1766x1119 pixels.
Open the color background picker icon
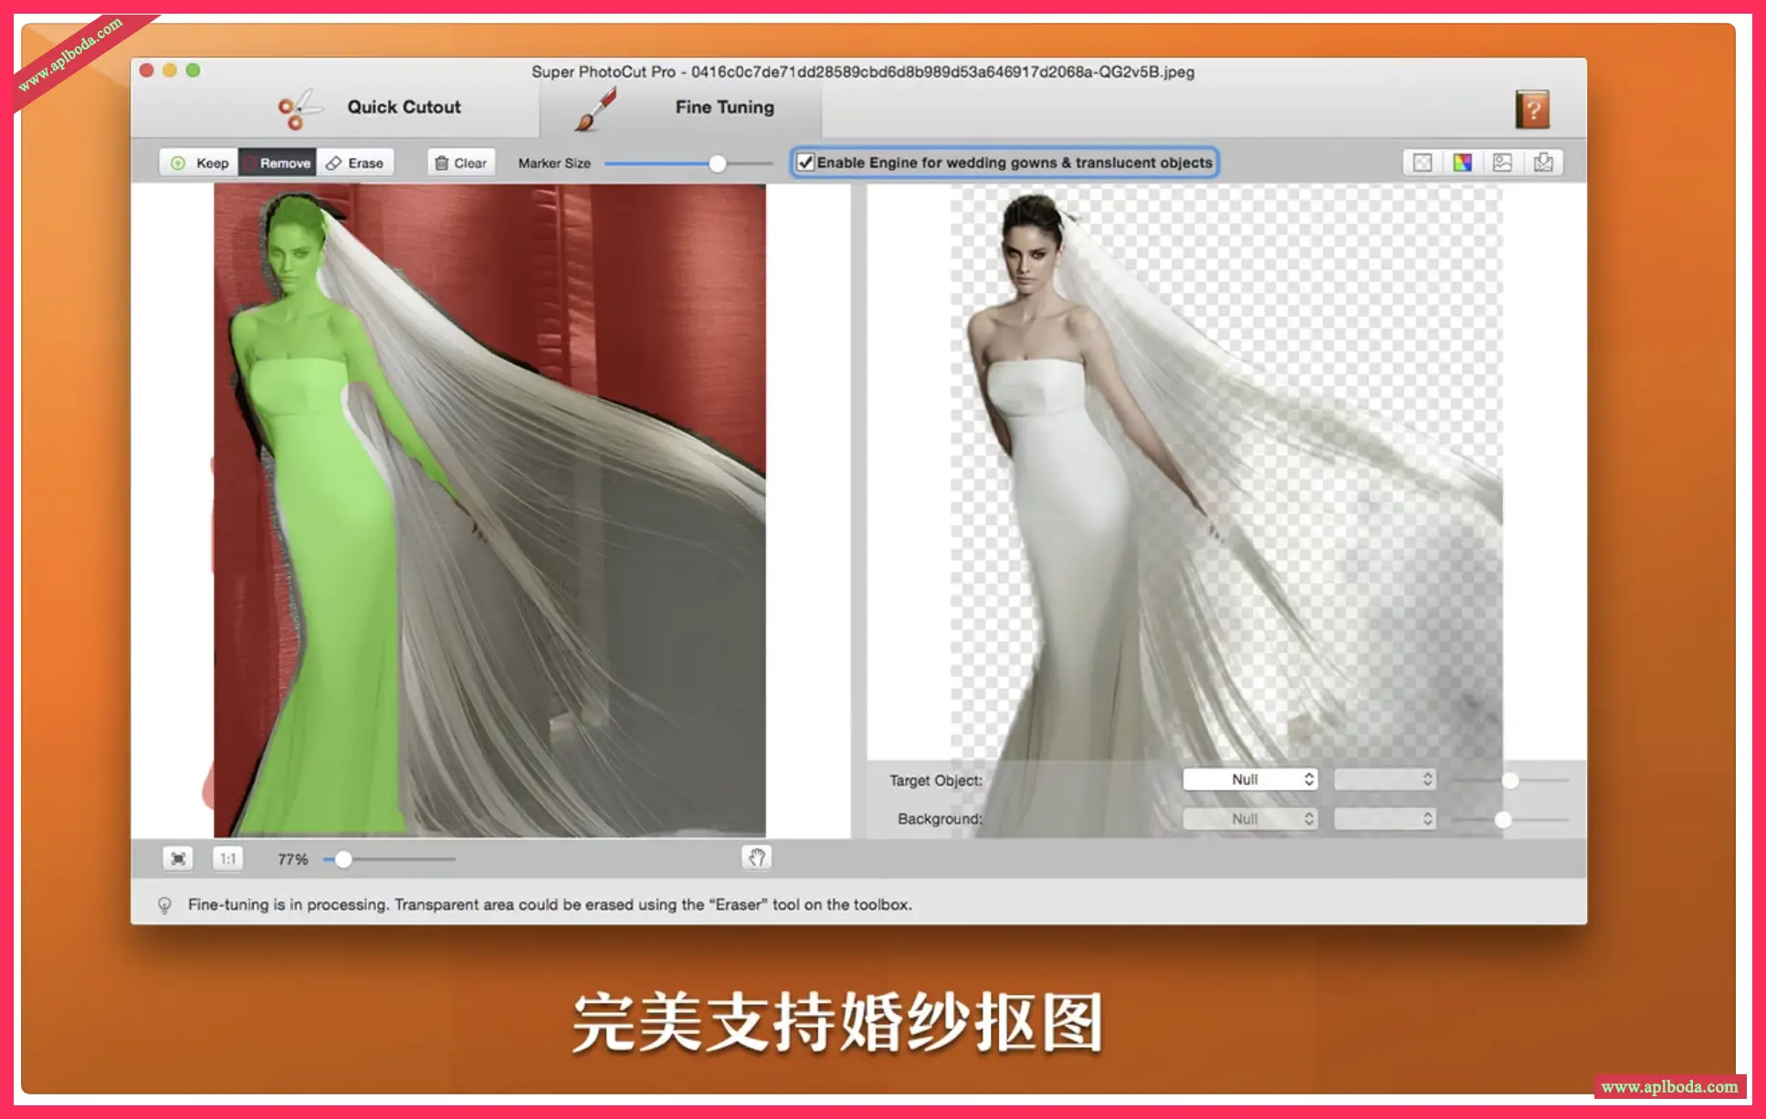click(x=1463, y=162)
